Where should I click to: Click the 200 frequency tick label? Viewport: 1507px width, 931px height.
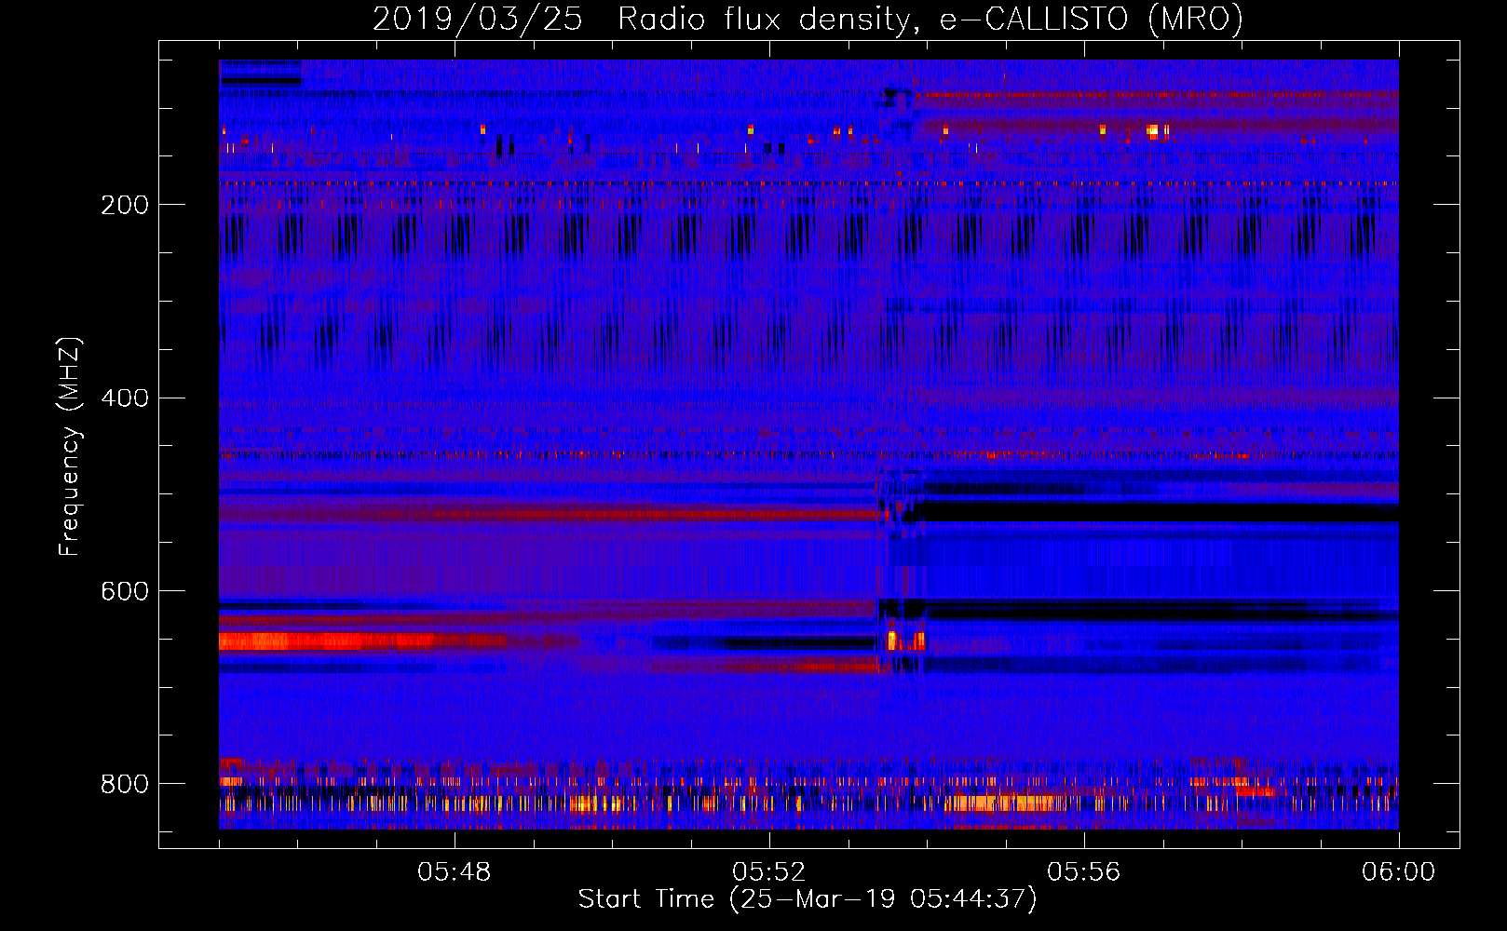pyautogui.click(x=125, y=205)
